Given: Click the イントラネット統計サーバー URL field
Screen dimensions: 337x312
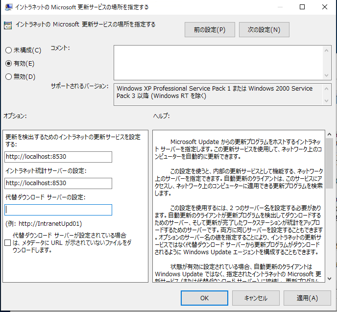Looking at the screenshot, I should pyautogui.click(x=58, y=183).
